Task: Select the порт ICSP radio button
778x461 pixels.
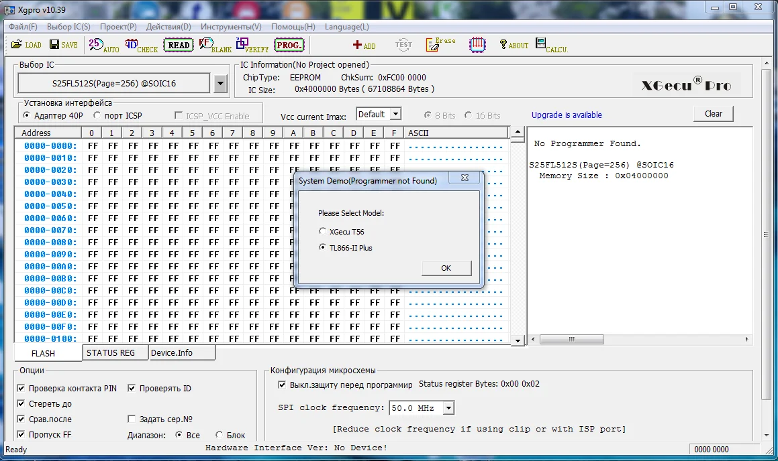Action: [x=97, y=115]
